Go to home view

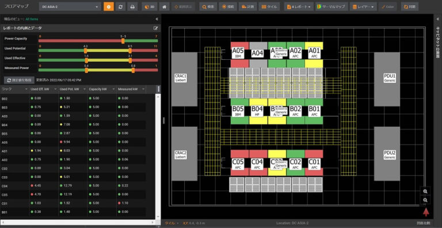click(x=164, y=6)
